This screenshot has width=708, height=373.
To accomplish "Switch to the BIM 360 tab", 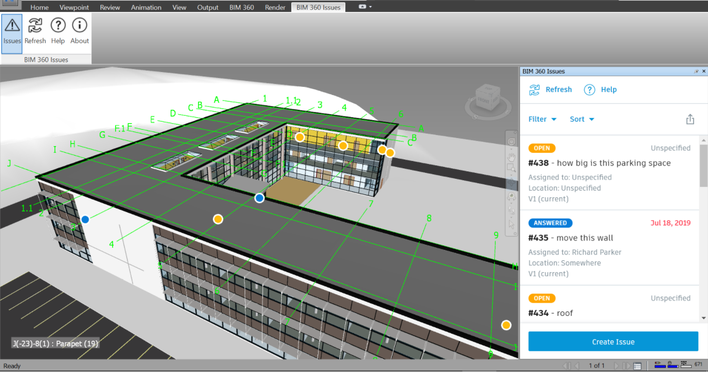I will (x=242, y=7).
